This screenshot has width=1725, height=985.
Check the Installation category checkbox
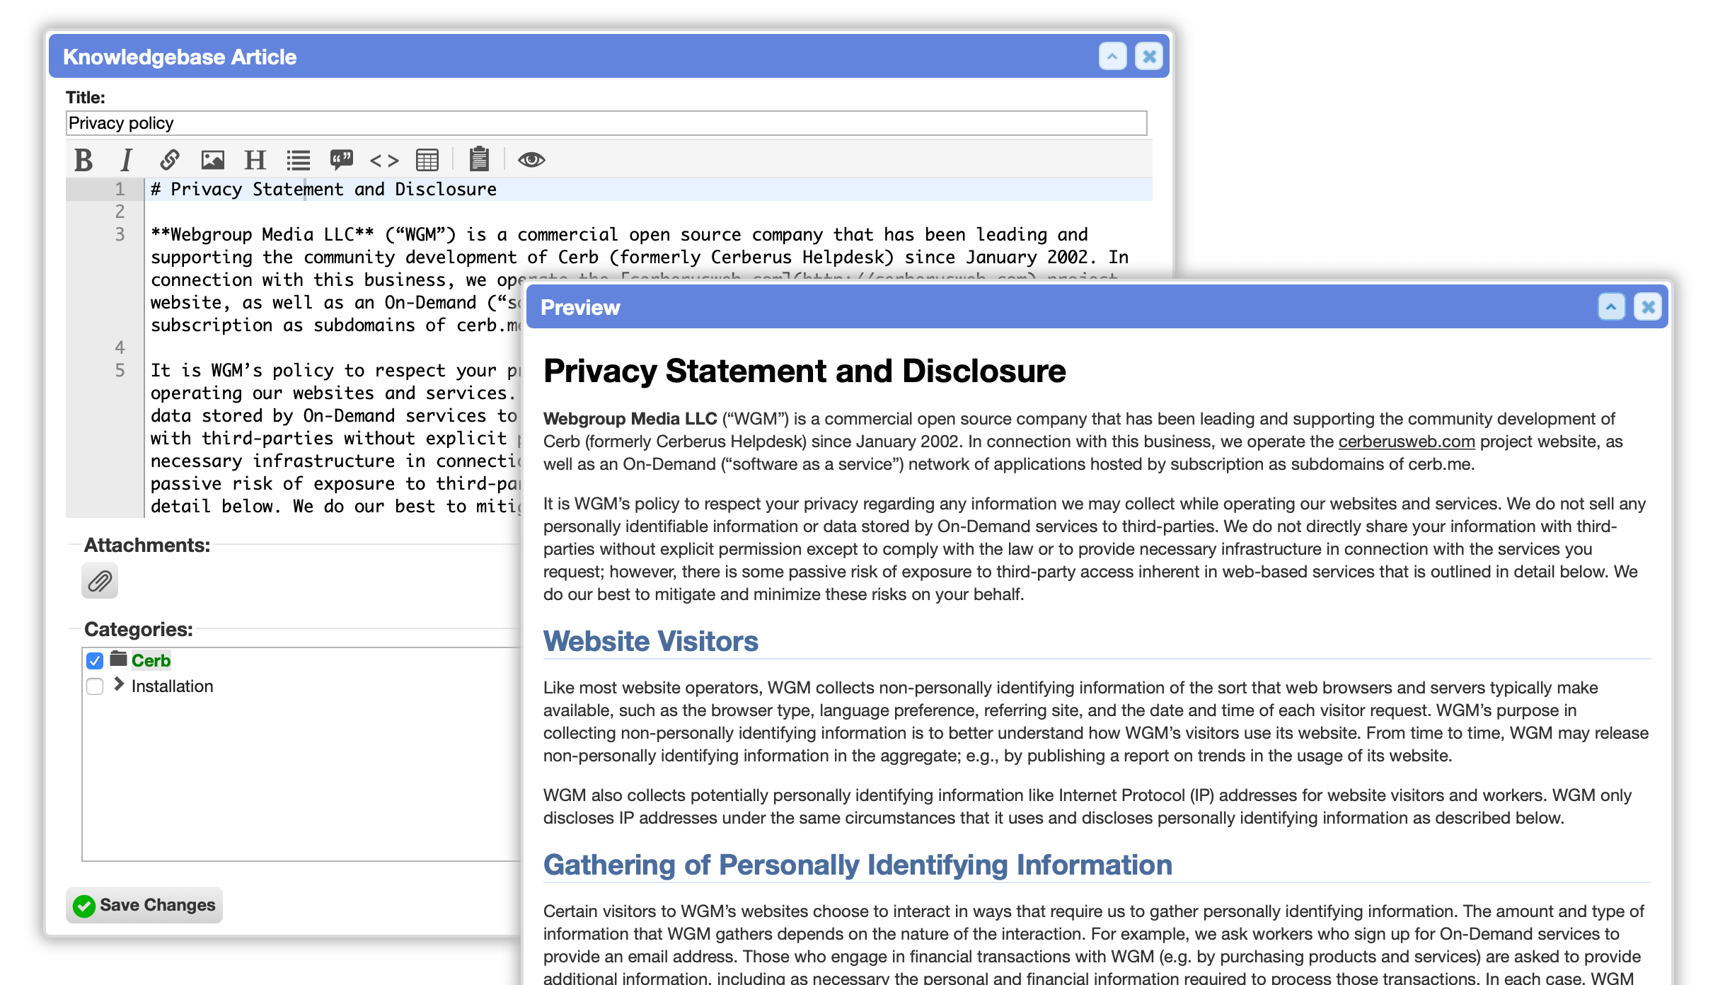pyautogui.click(x=95, y=686)
